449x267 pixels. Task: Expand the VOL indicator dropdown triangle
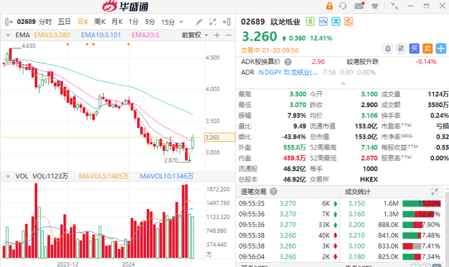(x=8, y=176)
